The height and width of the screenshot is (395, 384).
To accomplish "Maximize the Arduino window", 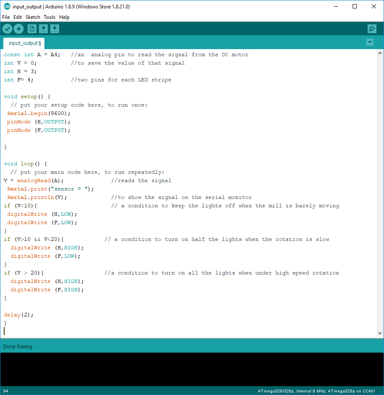I will [355, 7].
